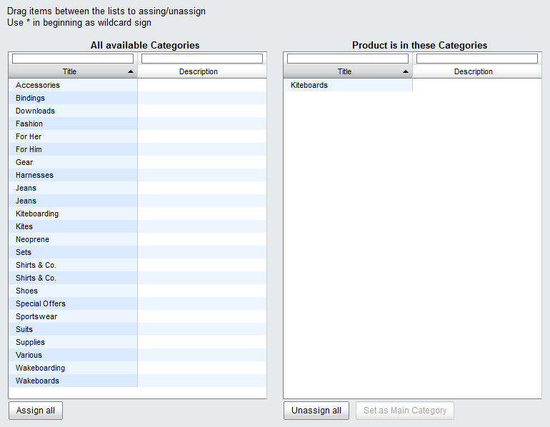This screenshot has height=427, width=550.
Task: Select the Kiteboarding category row
Action: pos(137,213)
